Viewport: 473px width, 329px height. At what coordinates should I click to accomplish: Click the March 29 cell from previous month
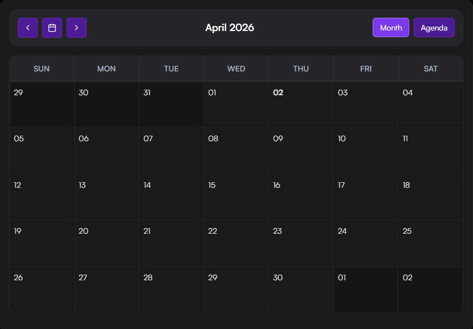[x=41, y=104]
